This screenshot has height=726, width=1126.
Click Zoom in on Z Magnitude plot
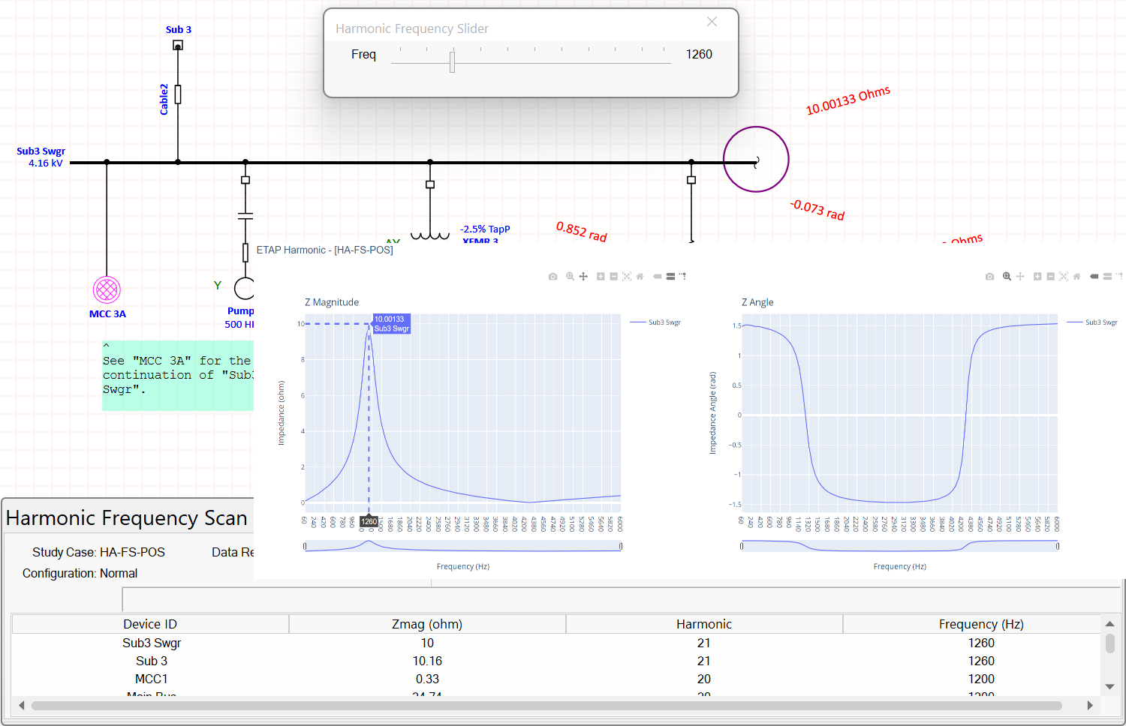[601, 277]
